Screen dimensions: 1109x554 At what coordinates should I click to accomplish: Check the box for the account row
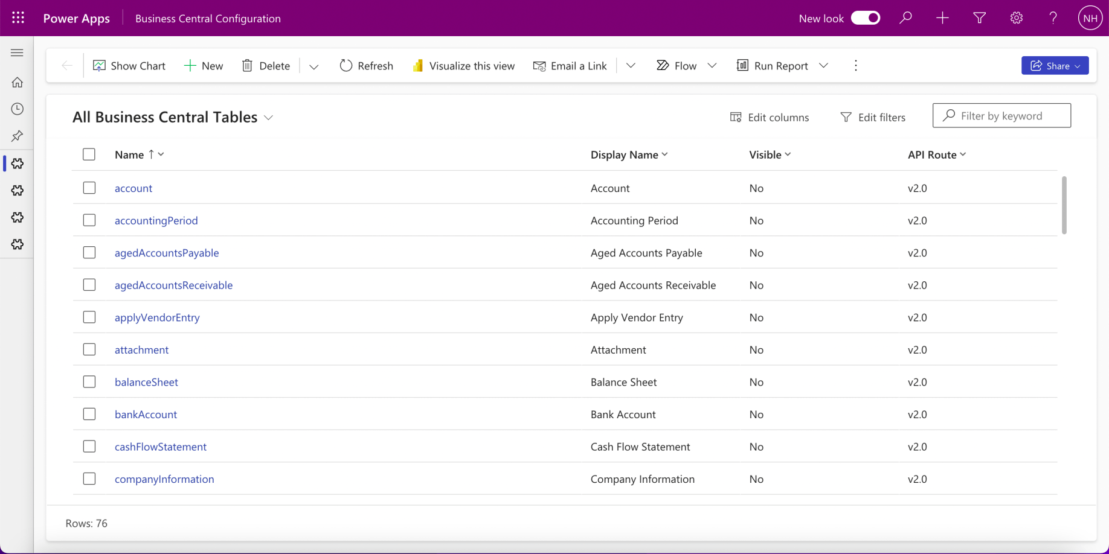89,188
